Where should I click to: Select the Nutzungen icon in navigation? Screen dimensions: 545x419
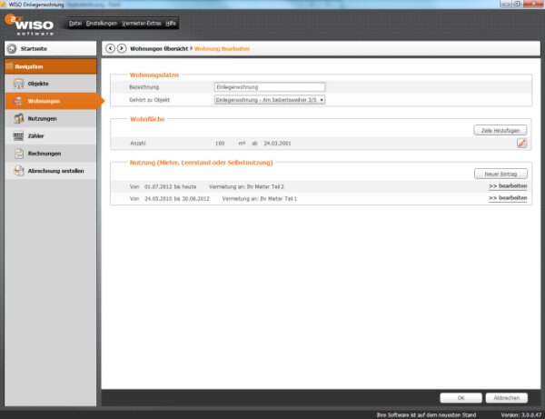pos(19,118)
